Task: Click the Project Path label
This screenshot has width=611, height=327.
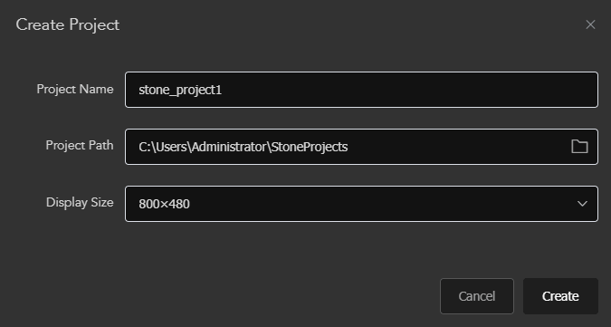Action: tap(80, 145)
